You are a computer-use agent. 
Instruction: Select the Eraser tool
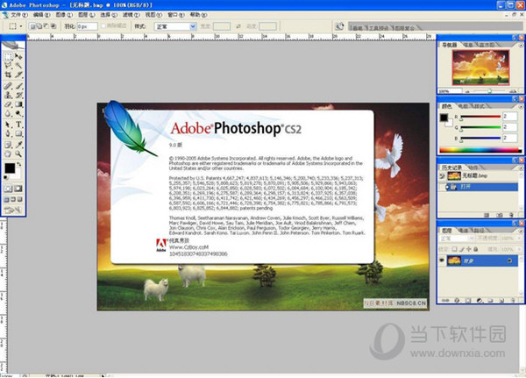[x=9, y=104]
